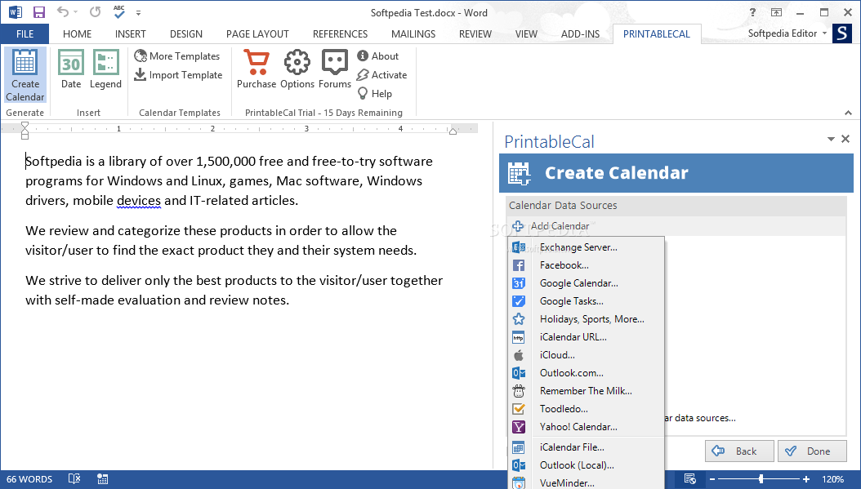Viewport: 861px width, 489px height.
Task: Select Google Calendar... menu entry
Action: [x=586, y=283]
